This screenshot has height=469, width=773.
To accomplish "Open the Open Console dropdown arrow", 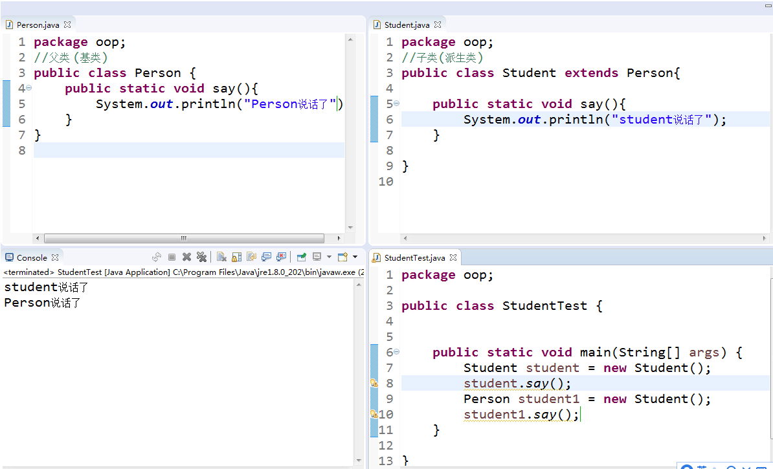I will 355,257.
